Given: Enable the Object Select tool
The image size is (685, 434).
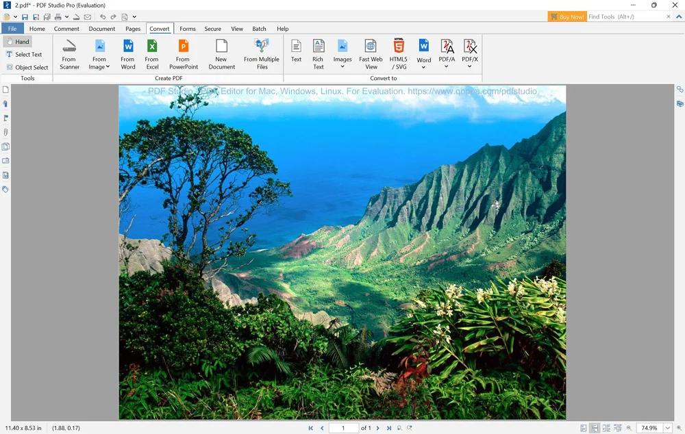Looking at the screenshot, I should pos(27,68).
